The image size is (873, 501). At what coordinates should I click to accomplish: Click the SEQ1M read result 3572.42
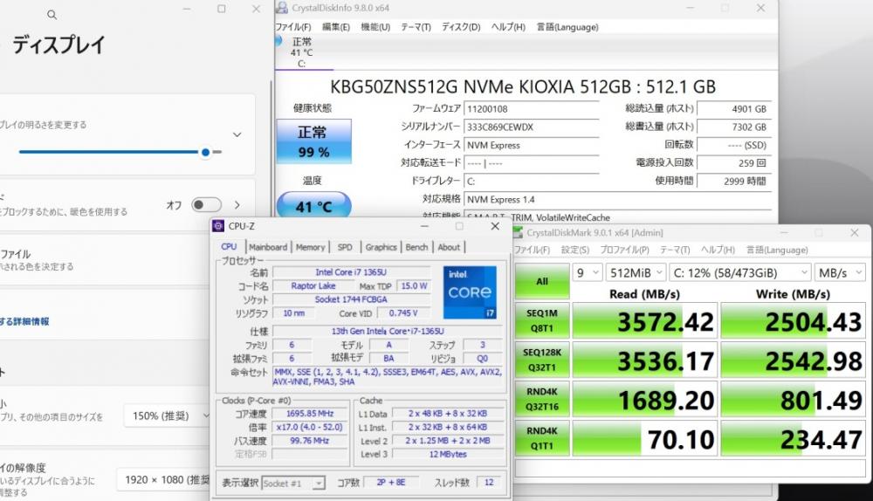coord(644,321)
